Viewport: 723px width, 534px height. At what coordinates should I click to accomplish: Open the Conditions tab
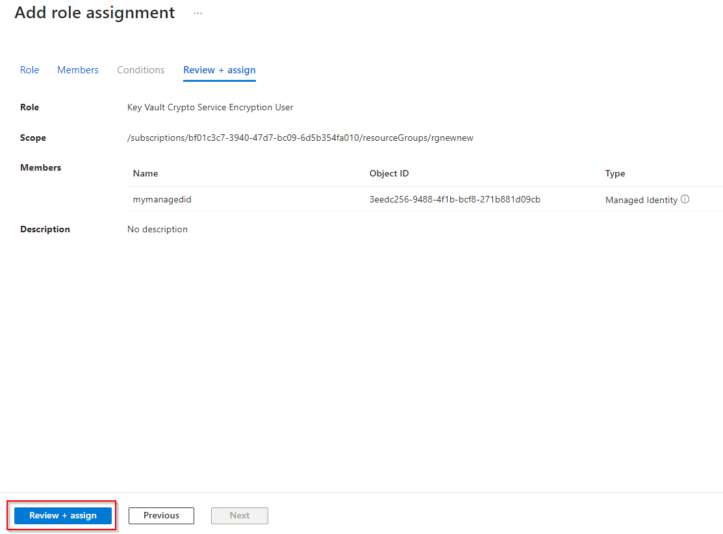pyautogui.click(x=140, y=70)
